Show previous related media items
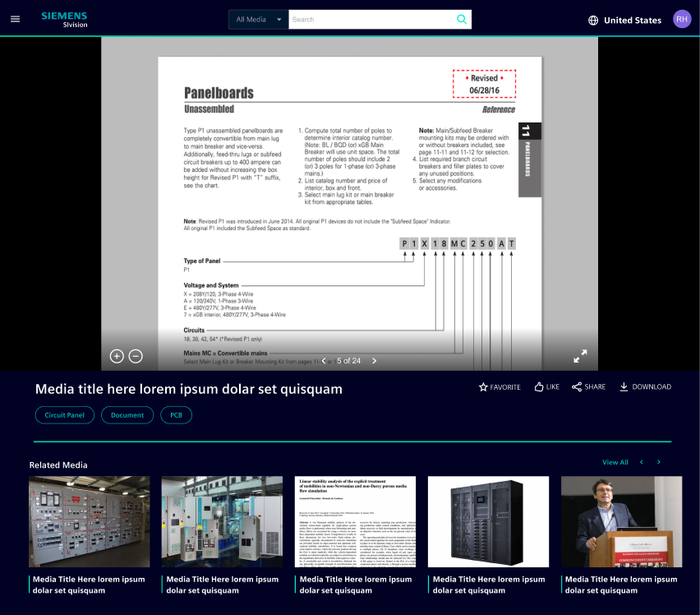Screen dimensions: 700x615 point(642,462)
